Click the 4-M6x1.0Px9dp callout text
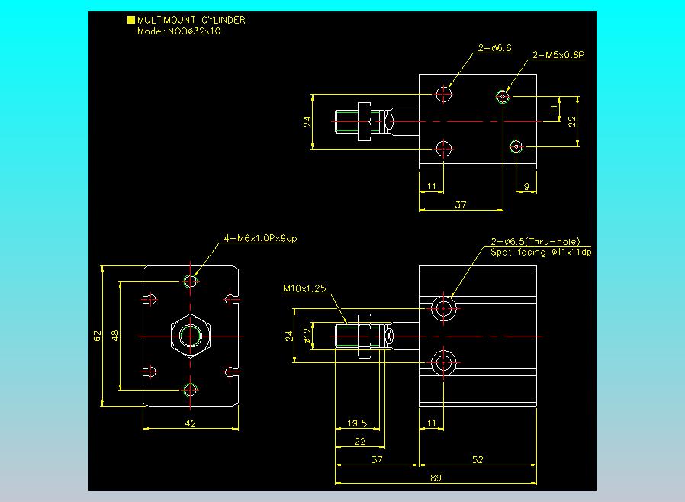 261,238
